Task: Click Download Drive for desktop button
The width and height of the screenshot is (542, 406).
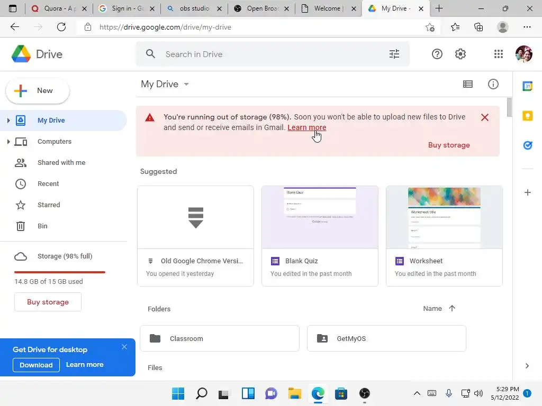Action: pos(36,365)
